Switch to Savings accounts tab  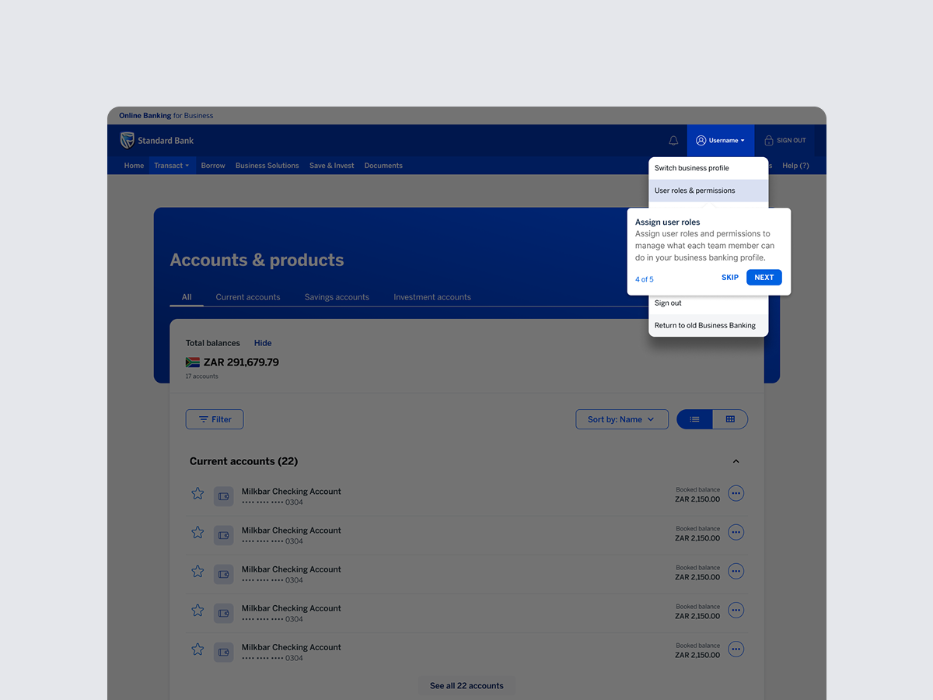(x=337, y=297)
